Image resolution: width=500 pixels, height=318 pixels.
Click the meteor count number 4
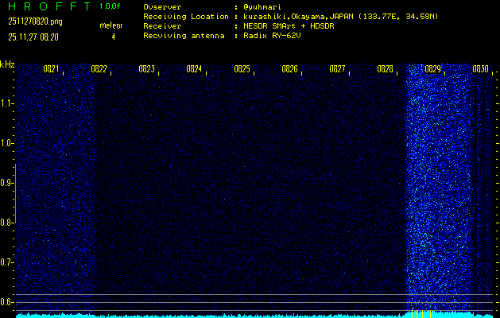click(113, 37)
